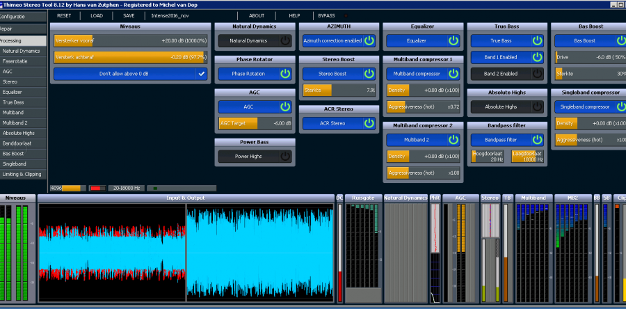Click the Absolute Highs enable button
The image size is (626, 309).
508,107
